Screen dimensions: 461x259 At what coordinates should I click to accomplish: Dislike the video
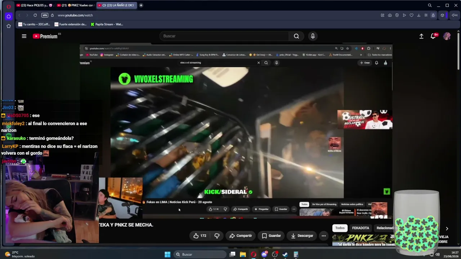click(x=217, y=236)
